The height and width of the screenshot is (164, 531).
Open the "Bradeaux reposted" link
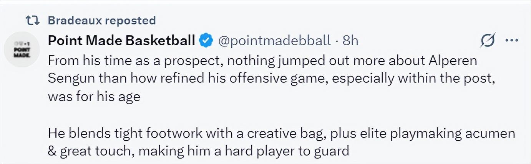[x=102, y=20]
